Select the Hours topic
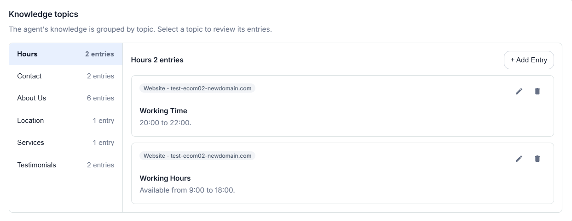This screenshot has height=221, width=572. click(x=66, y=54)
